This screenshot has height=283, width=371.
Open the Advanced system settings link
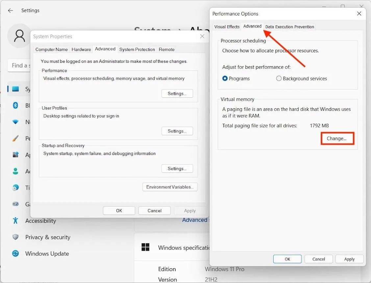click(195, 220)
